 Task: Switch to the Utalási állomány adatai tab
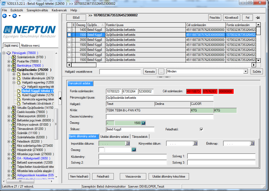[x=114, y=137]
